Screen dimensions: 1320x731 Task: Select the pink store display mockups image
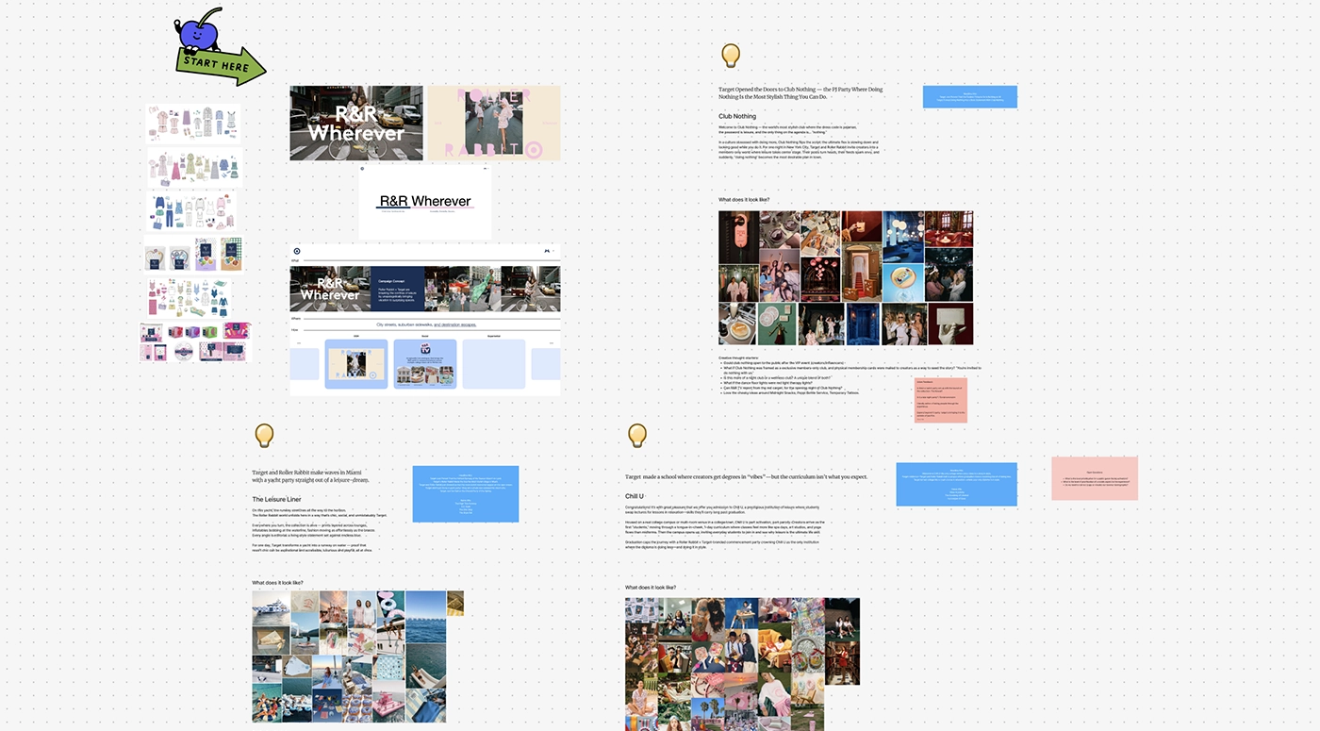coord(195,342)
